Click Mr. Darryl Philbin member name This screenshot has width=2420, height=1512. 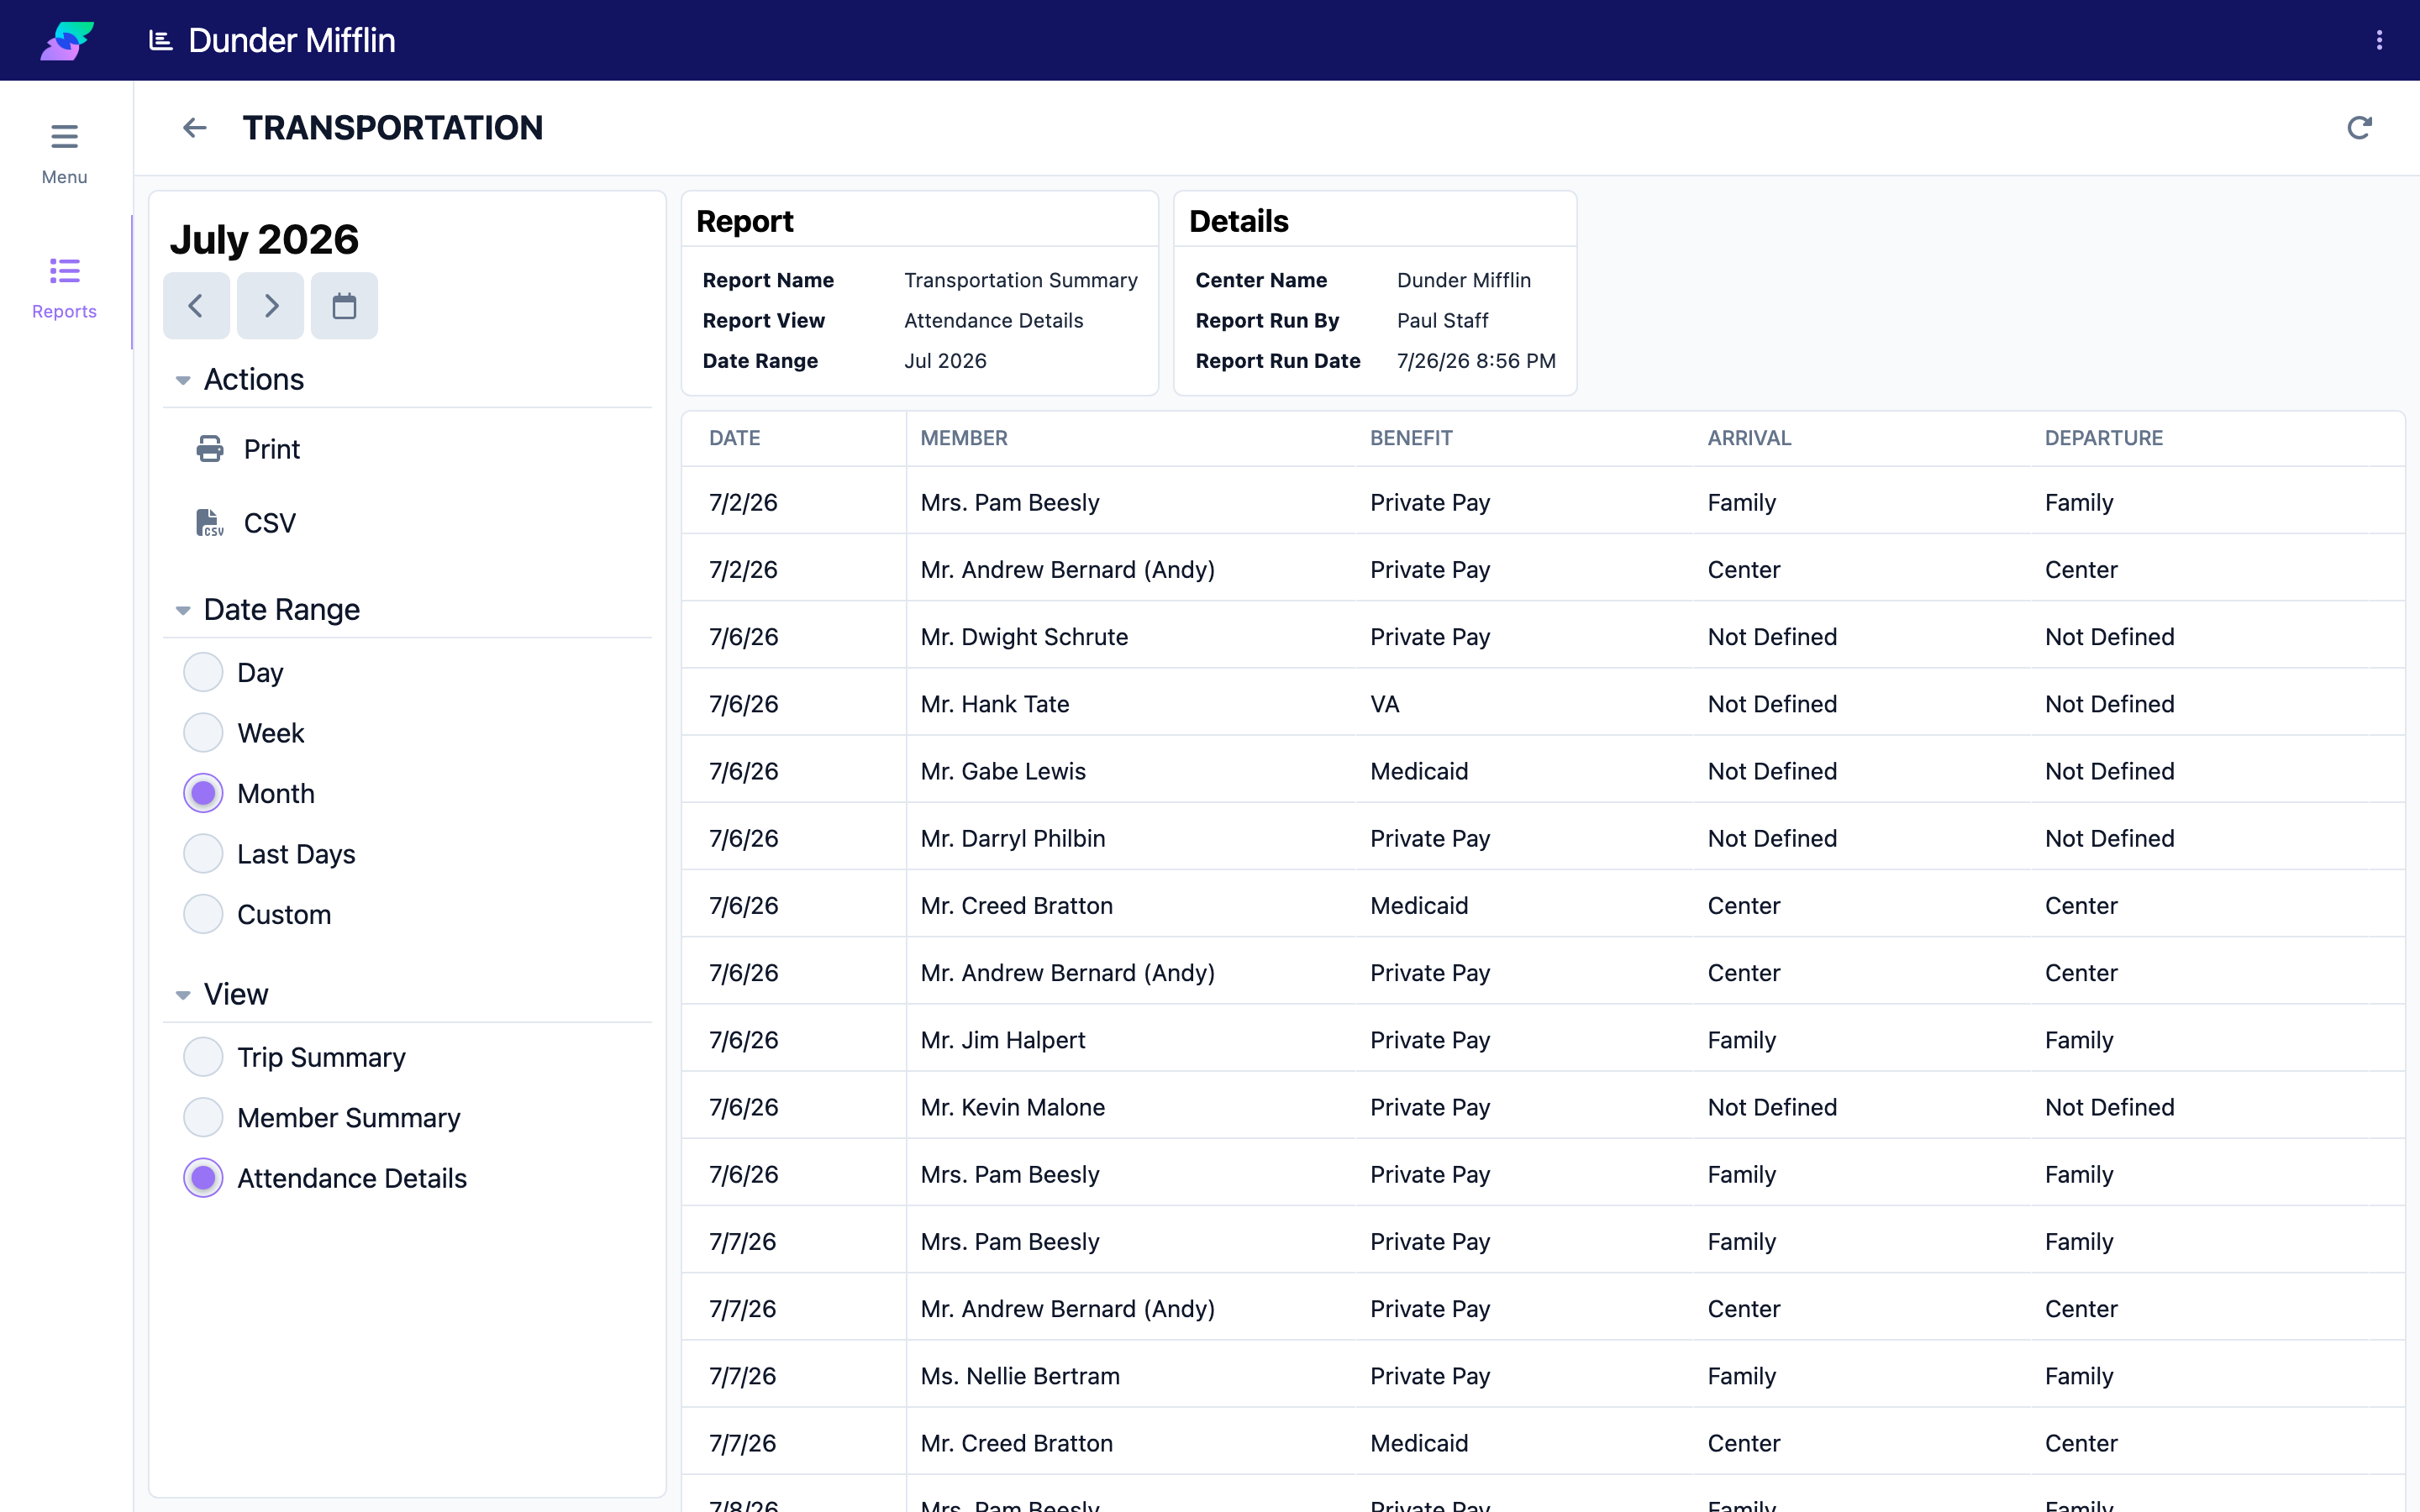pyautogui.click(x=1013, y=838)
